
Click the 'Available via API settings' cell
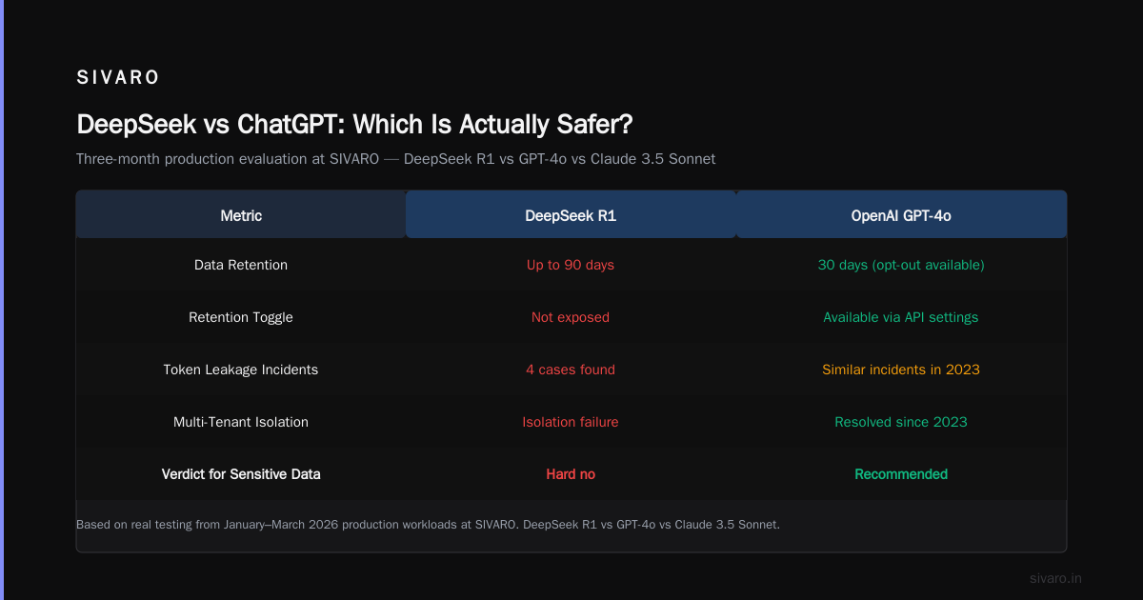pos(901,317)
